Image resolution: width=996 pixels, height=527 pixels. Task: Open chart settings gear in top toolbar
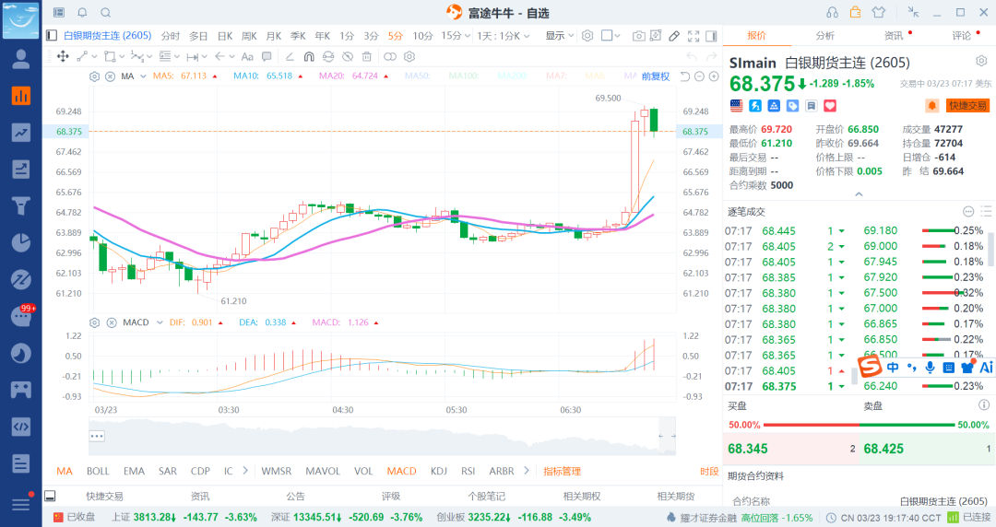[587, 36]
